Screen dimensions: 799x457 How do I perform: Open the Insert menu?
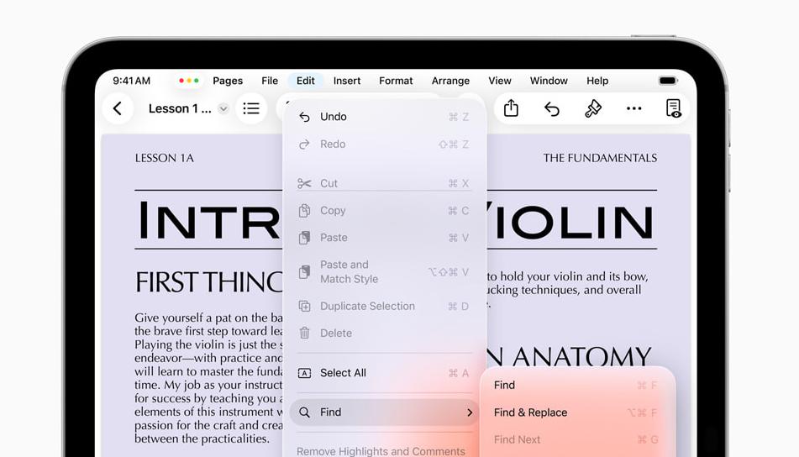347,81
